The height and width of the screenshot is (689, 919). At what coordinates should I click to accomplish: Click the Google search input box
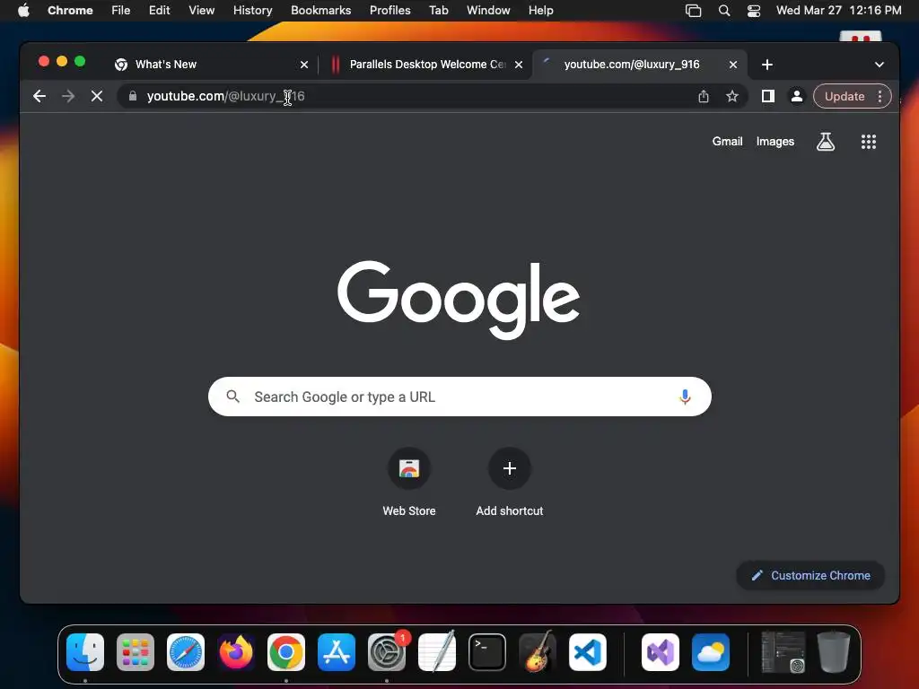(459, 397)
